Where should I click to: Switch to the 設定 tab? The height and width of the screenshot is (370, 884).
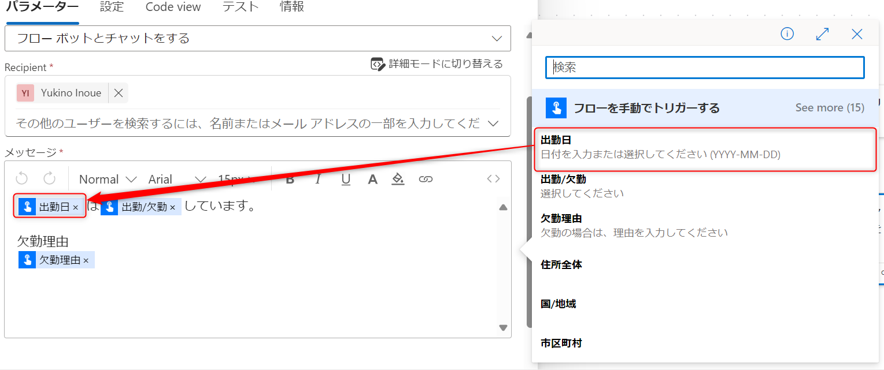[x=112, y=7]
